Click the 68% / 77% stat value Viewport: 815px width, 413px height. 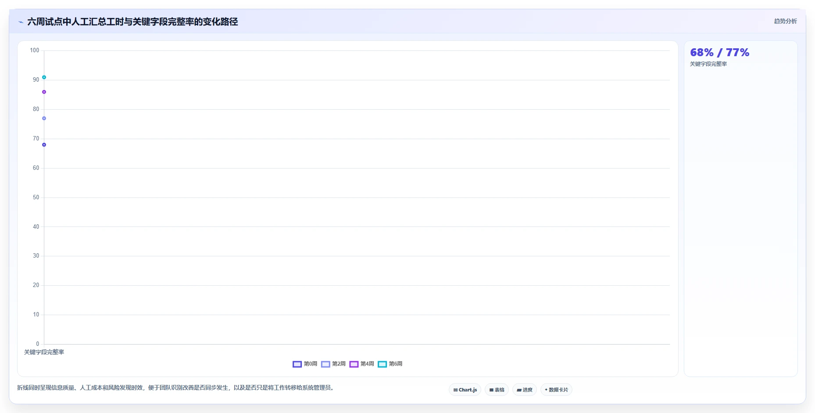719,53
